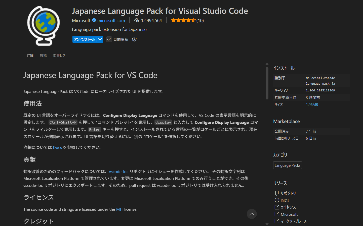Click the インストール sidebar heading

pos(284,68)
